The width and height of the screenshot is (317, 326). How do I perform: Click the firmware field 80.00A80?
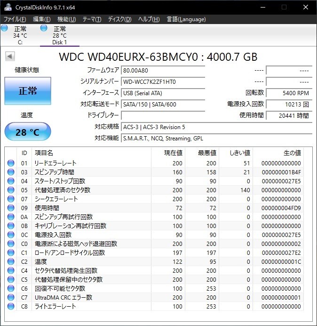pyautogui.click(x=163, y=70)
